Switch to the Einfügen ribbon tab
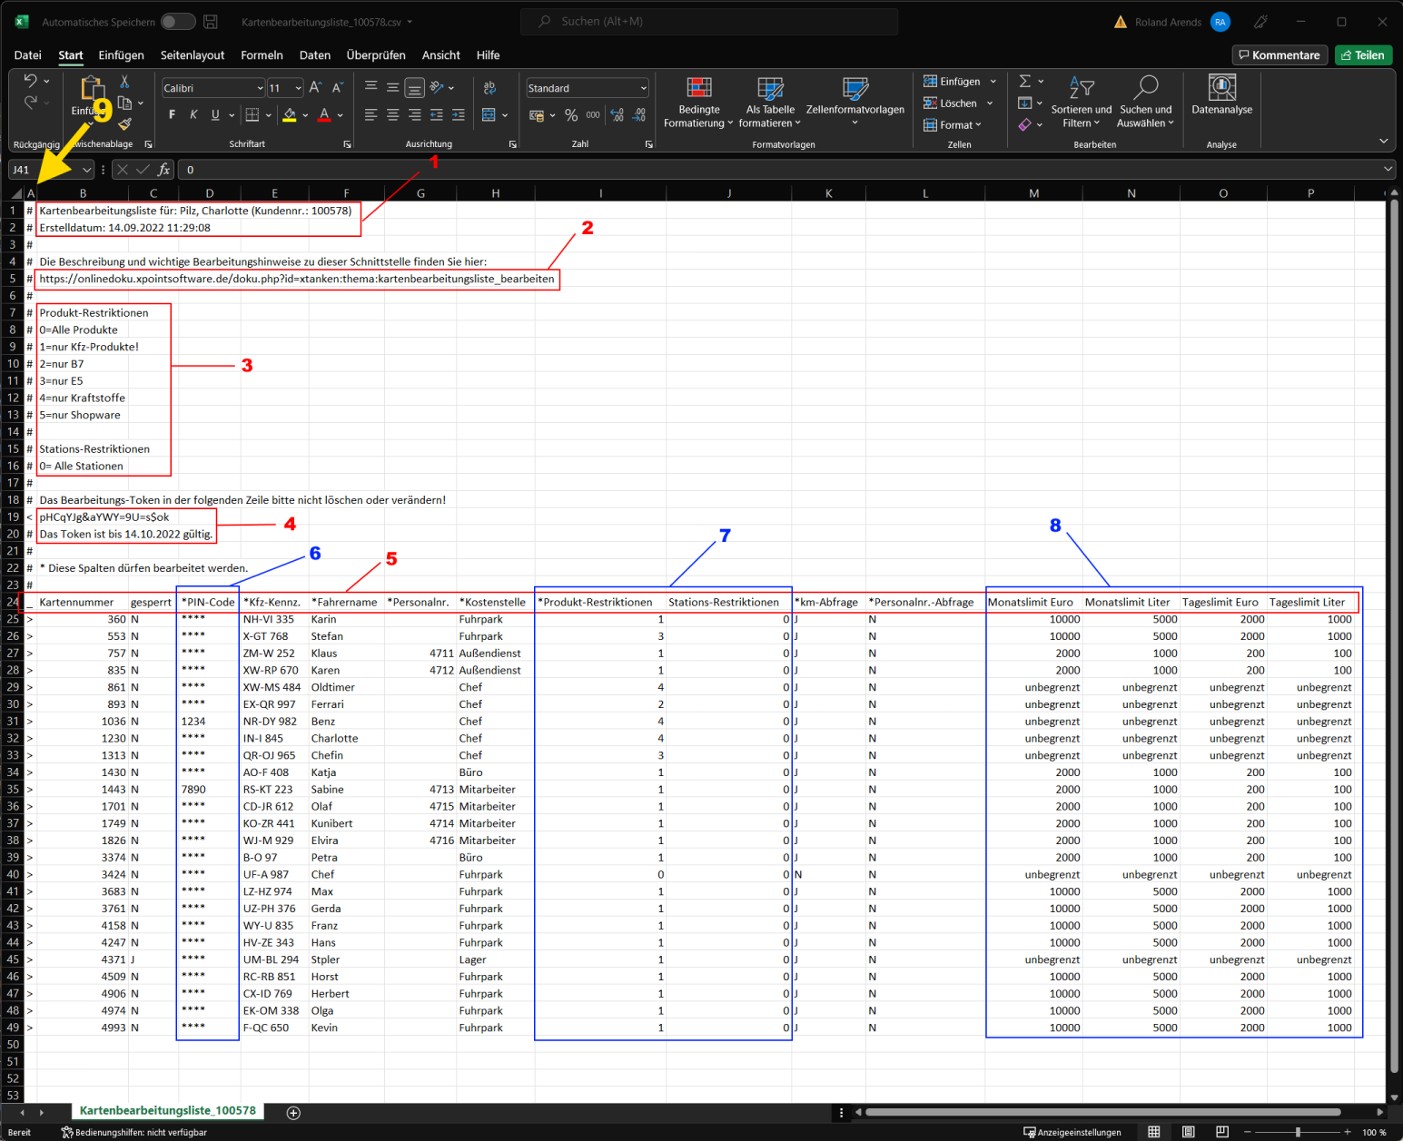This screenshot has width=1403, height=1141. [121, 55]
